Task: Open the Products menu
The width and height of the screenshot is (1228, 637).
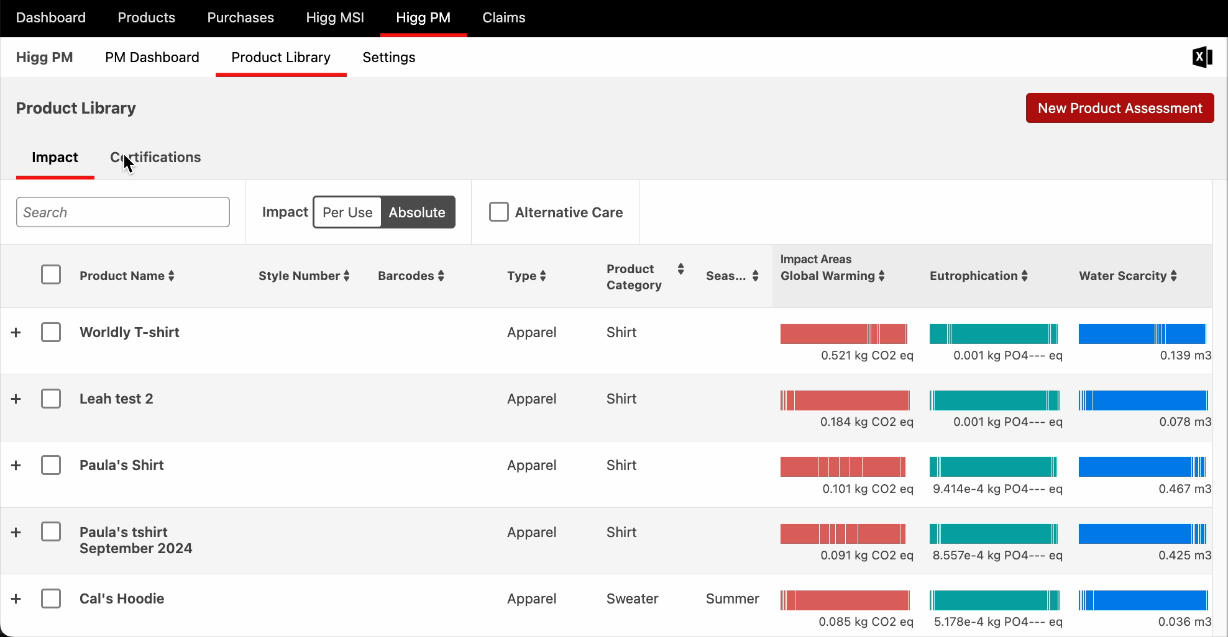Action: tap(147, 17)
